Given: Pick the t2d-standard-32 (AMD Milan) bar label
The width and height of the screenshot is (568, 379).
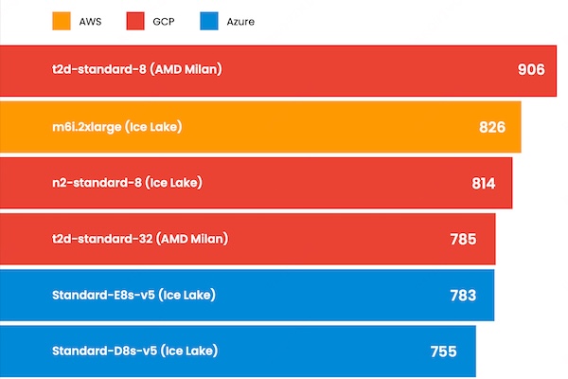Looking at the screenshot, I should 141,239.
